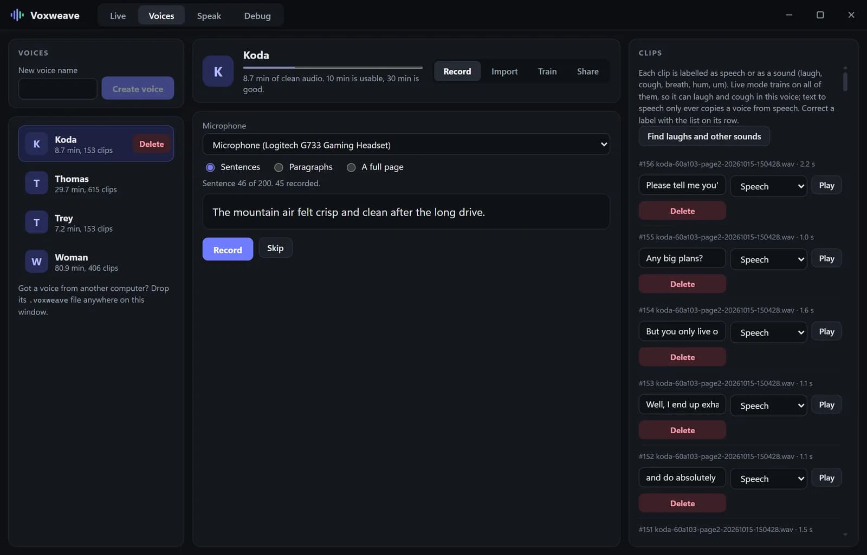
Task: Click Create voice button
Action: [x=138, y=88]
